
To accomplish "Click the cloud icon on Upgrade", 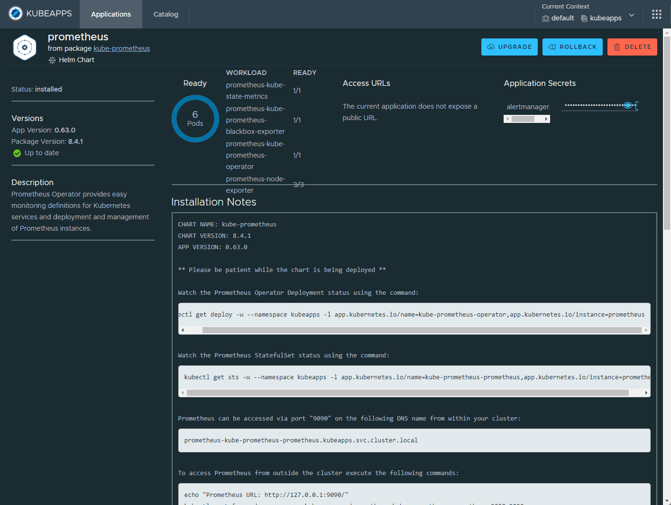I will tap(491, 47).
